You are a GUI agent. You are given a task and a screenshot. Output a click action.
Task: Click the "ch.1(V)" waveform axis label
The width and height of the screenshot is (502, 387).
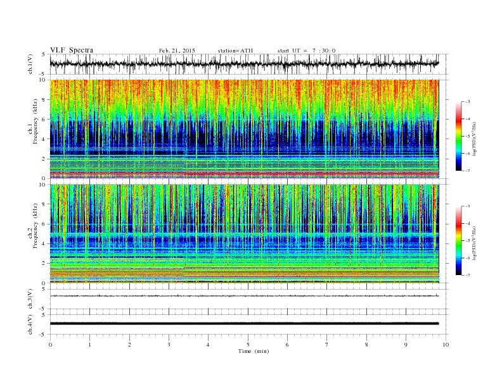30,64
